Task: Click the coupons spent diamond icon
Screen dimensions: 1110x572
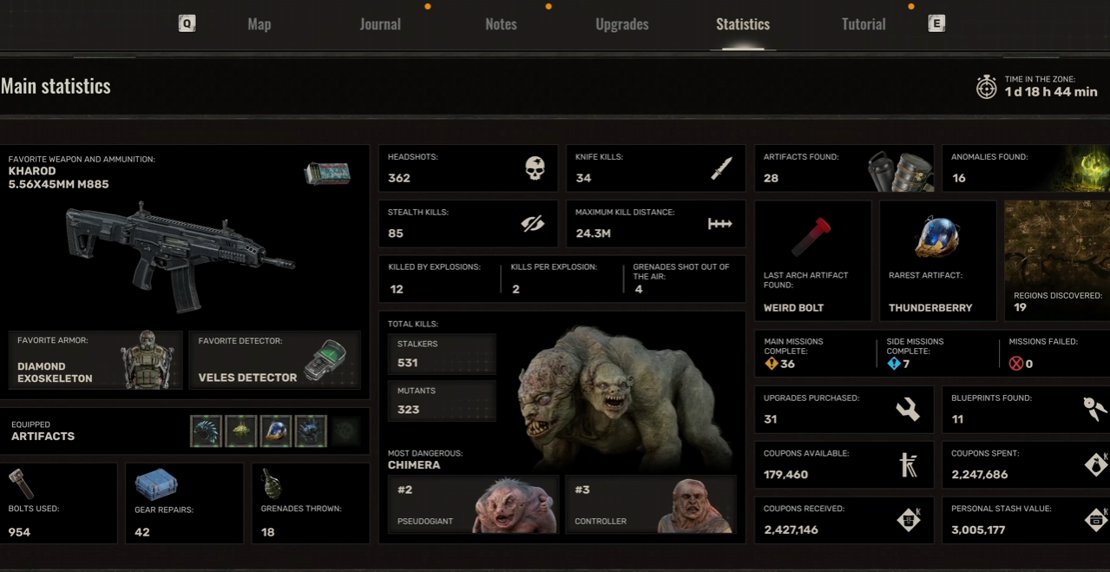Action: 1096,464
